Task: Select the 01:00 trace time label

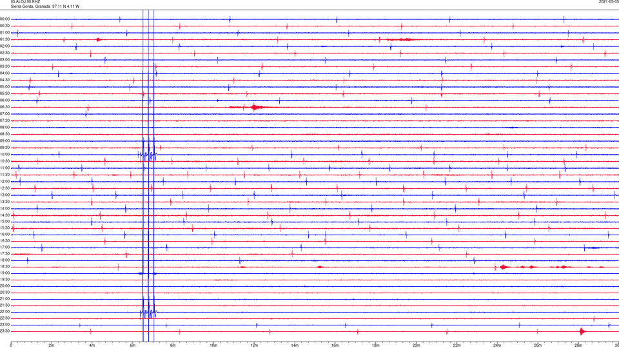Action: [5, 33]
